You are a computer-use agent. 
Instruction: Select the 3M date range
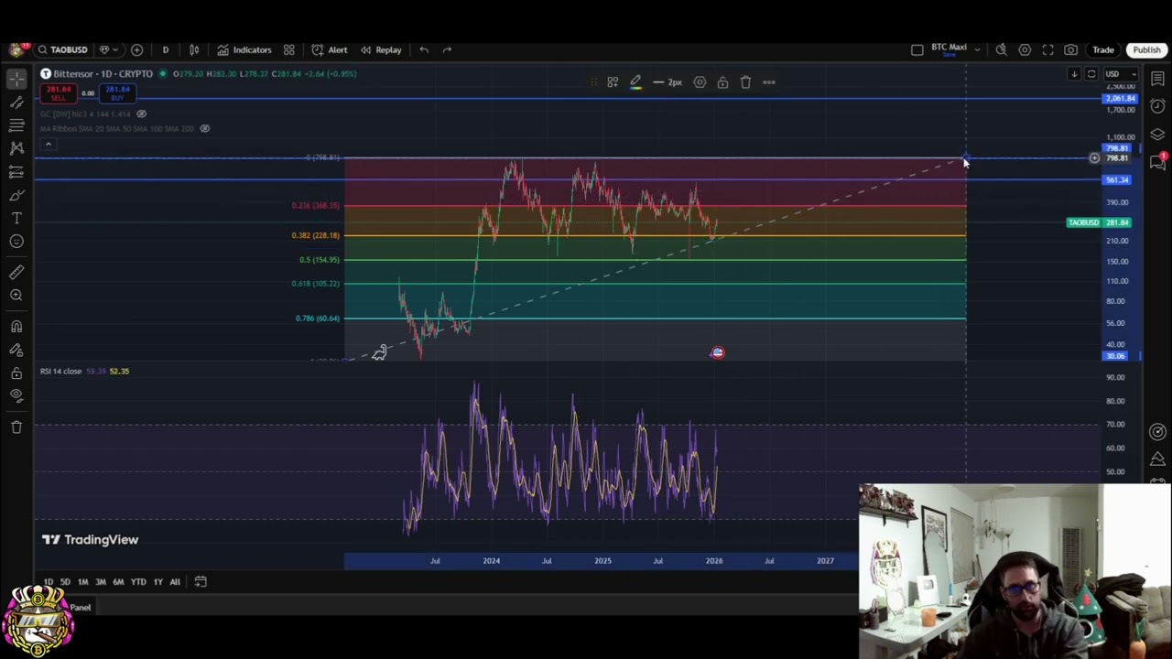101,582
